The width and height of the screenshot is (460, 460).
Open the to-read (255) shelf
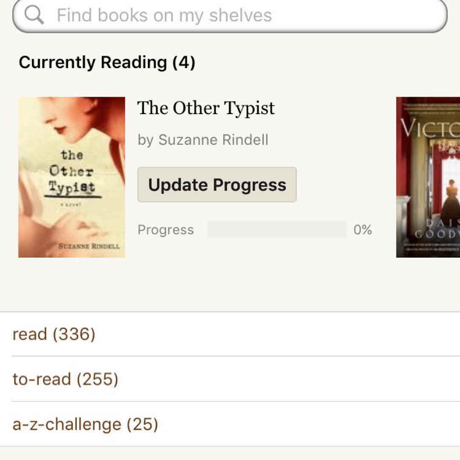pos(65,379)
